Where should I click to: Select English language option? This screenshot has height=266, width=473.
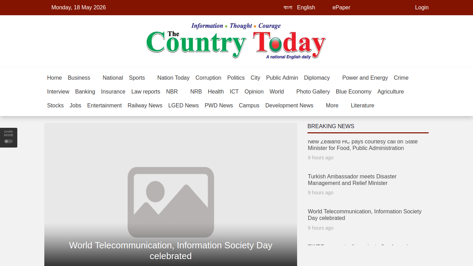tap(306, 8)
